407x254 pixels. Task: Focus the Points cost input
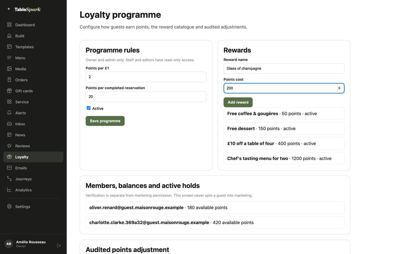[284, 88]
